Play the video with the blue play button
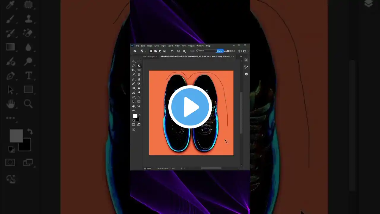Image resolution: width=380 pixels, height=214 pixels. (x=190, y=107)
